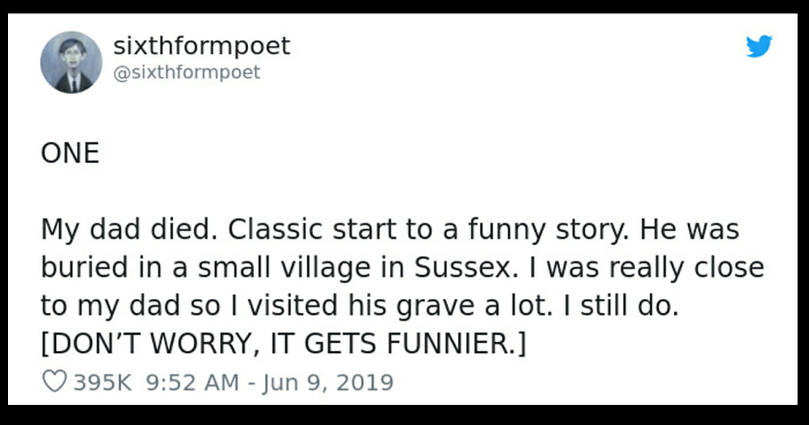
Task: Like the tweet with the heart icon
Action: point(54,382)
